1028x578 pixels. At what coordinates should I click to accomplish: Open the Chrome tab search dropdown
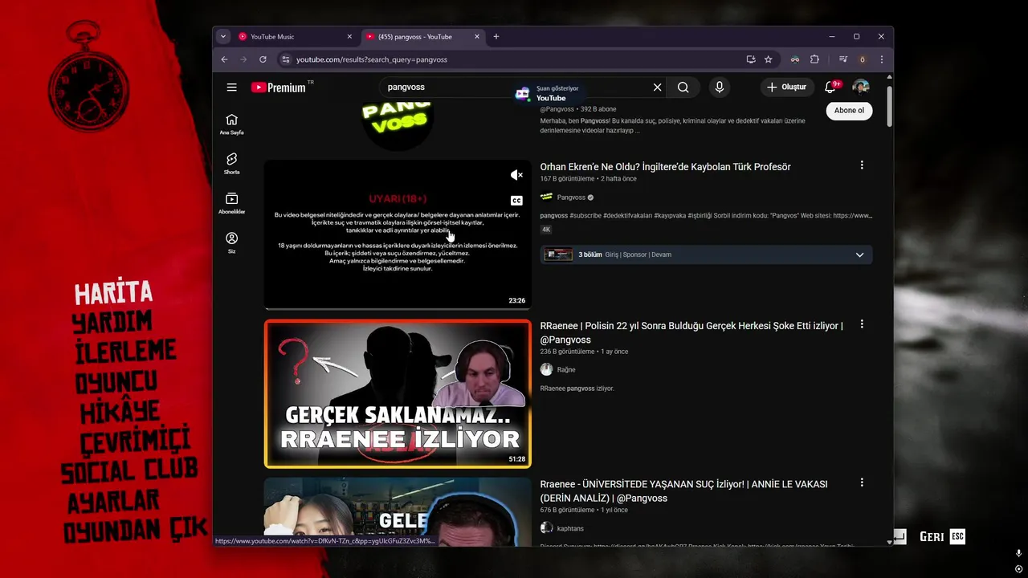223,36
